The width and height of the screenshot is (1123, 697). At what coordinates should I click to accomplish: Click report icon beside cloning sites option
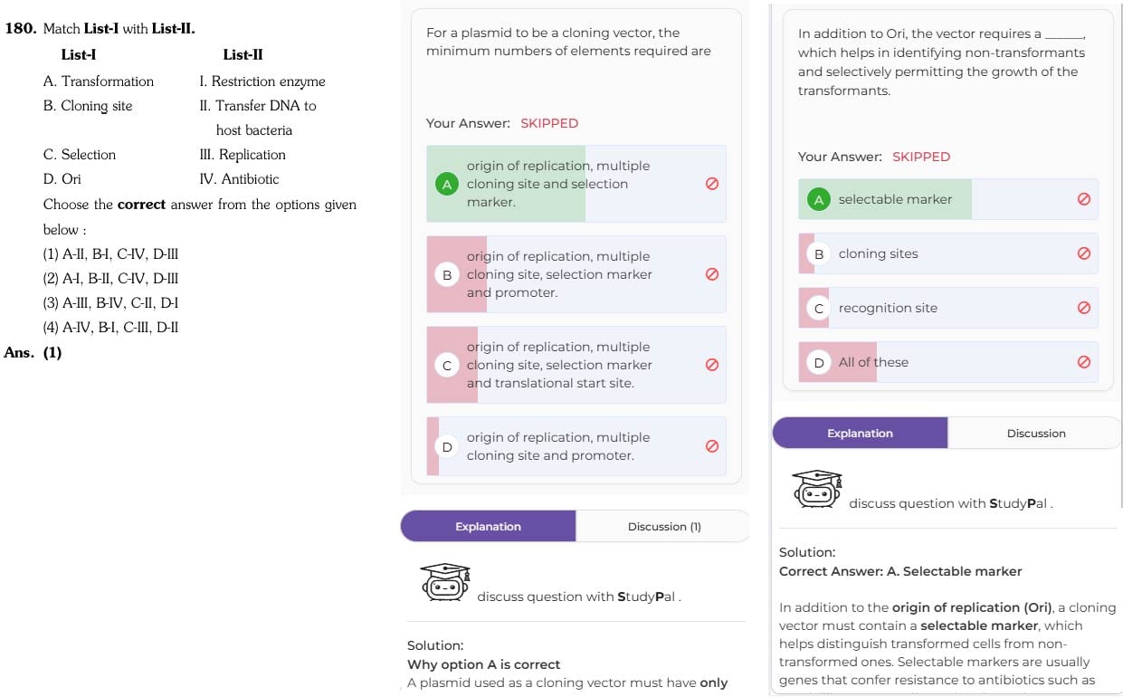point(1084,253)
